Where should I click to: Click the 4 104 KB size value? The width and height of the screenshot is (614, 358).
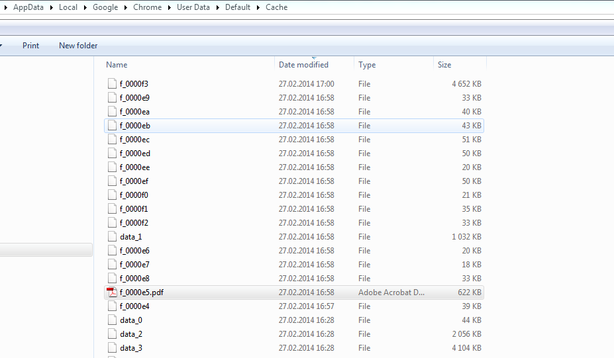pos(466,348)
